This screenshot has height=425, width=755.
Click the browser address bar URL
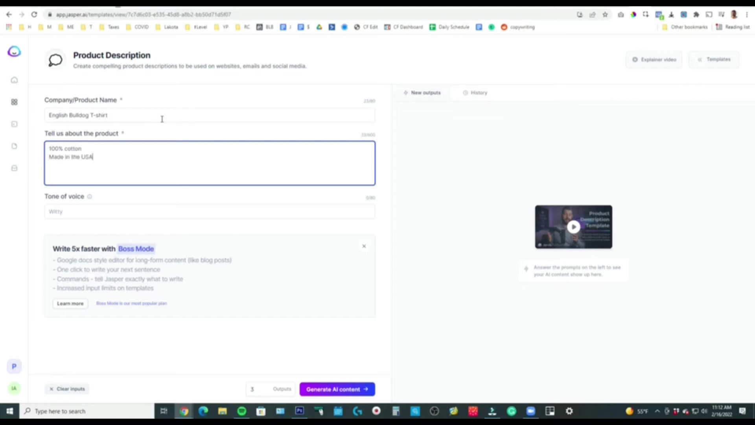143,15
